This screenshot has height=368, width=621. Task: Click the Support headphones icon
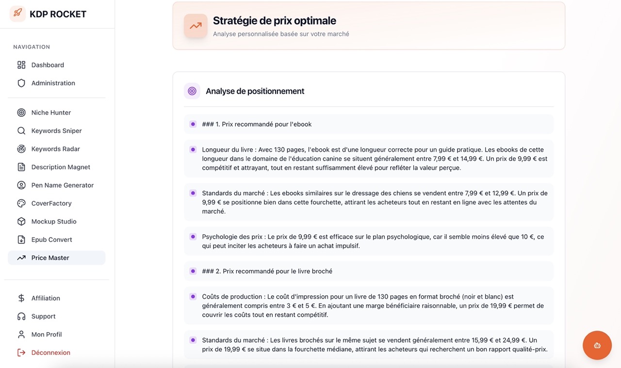tap(21, 316)
